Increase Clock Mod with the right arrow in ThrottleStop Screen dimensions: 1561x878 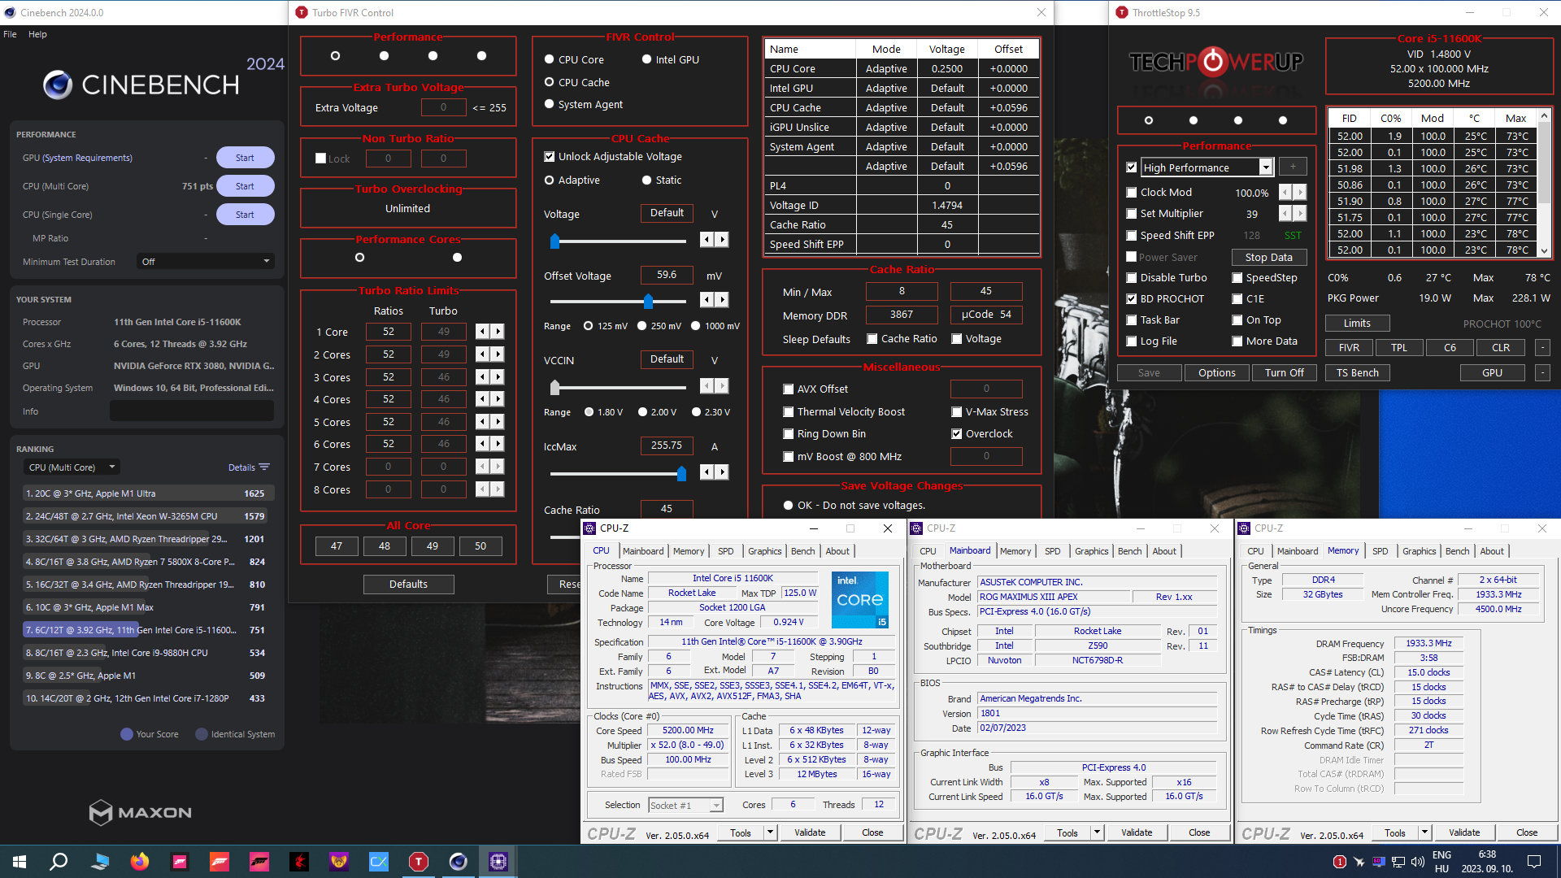(x=1300, y=193)
